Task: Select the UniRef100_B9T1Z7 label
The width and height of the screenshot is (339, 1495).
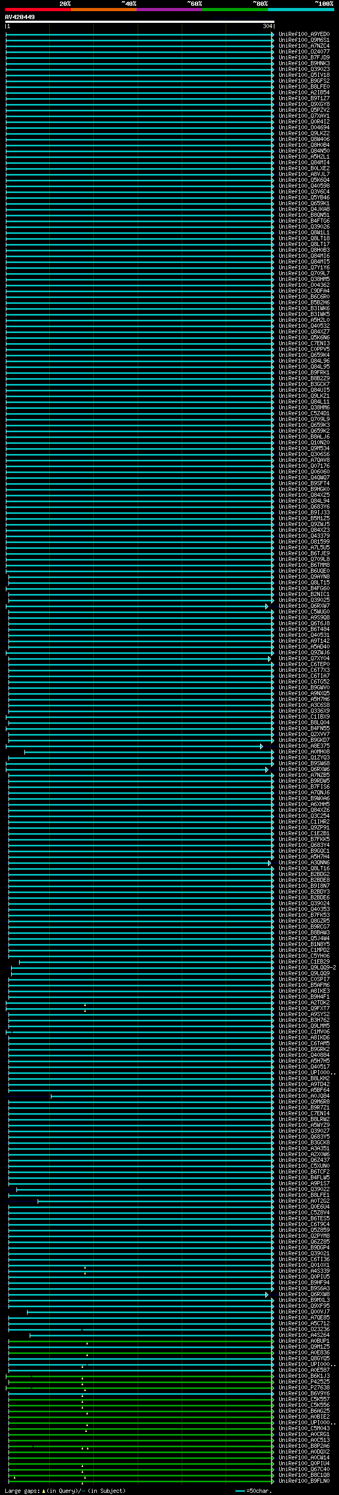Action: pos(304,98)
